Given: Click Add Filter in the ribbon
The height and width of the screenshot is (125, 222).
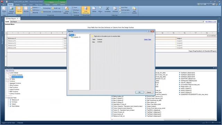Looking at the screenshot, I should [123, 8].
